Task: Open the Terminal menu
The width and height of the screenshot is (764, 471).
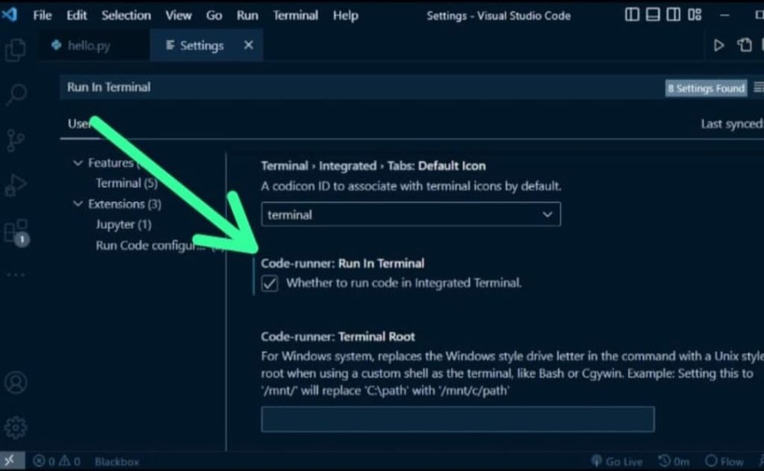Action: click(x=295, y=16)
